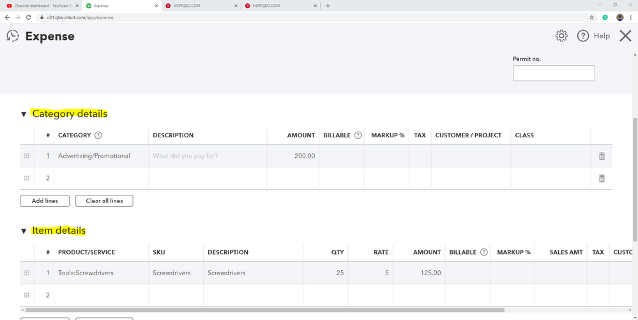Click Clear all lines under Category details
Image resolution: width=638 pixels, height=320 pixels.
pos(104,201)
